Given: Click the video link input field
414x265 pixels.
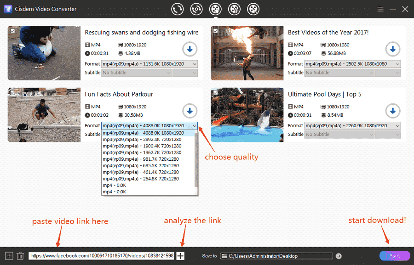Looking at the screenshot, I should click(x=101, y=256).
